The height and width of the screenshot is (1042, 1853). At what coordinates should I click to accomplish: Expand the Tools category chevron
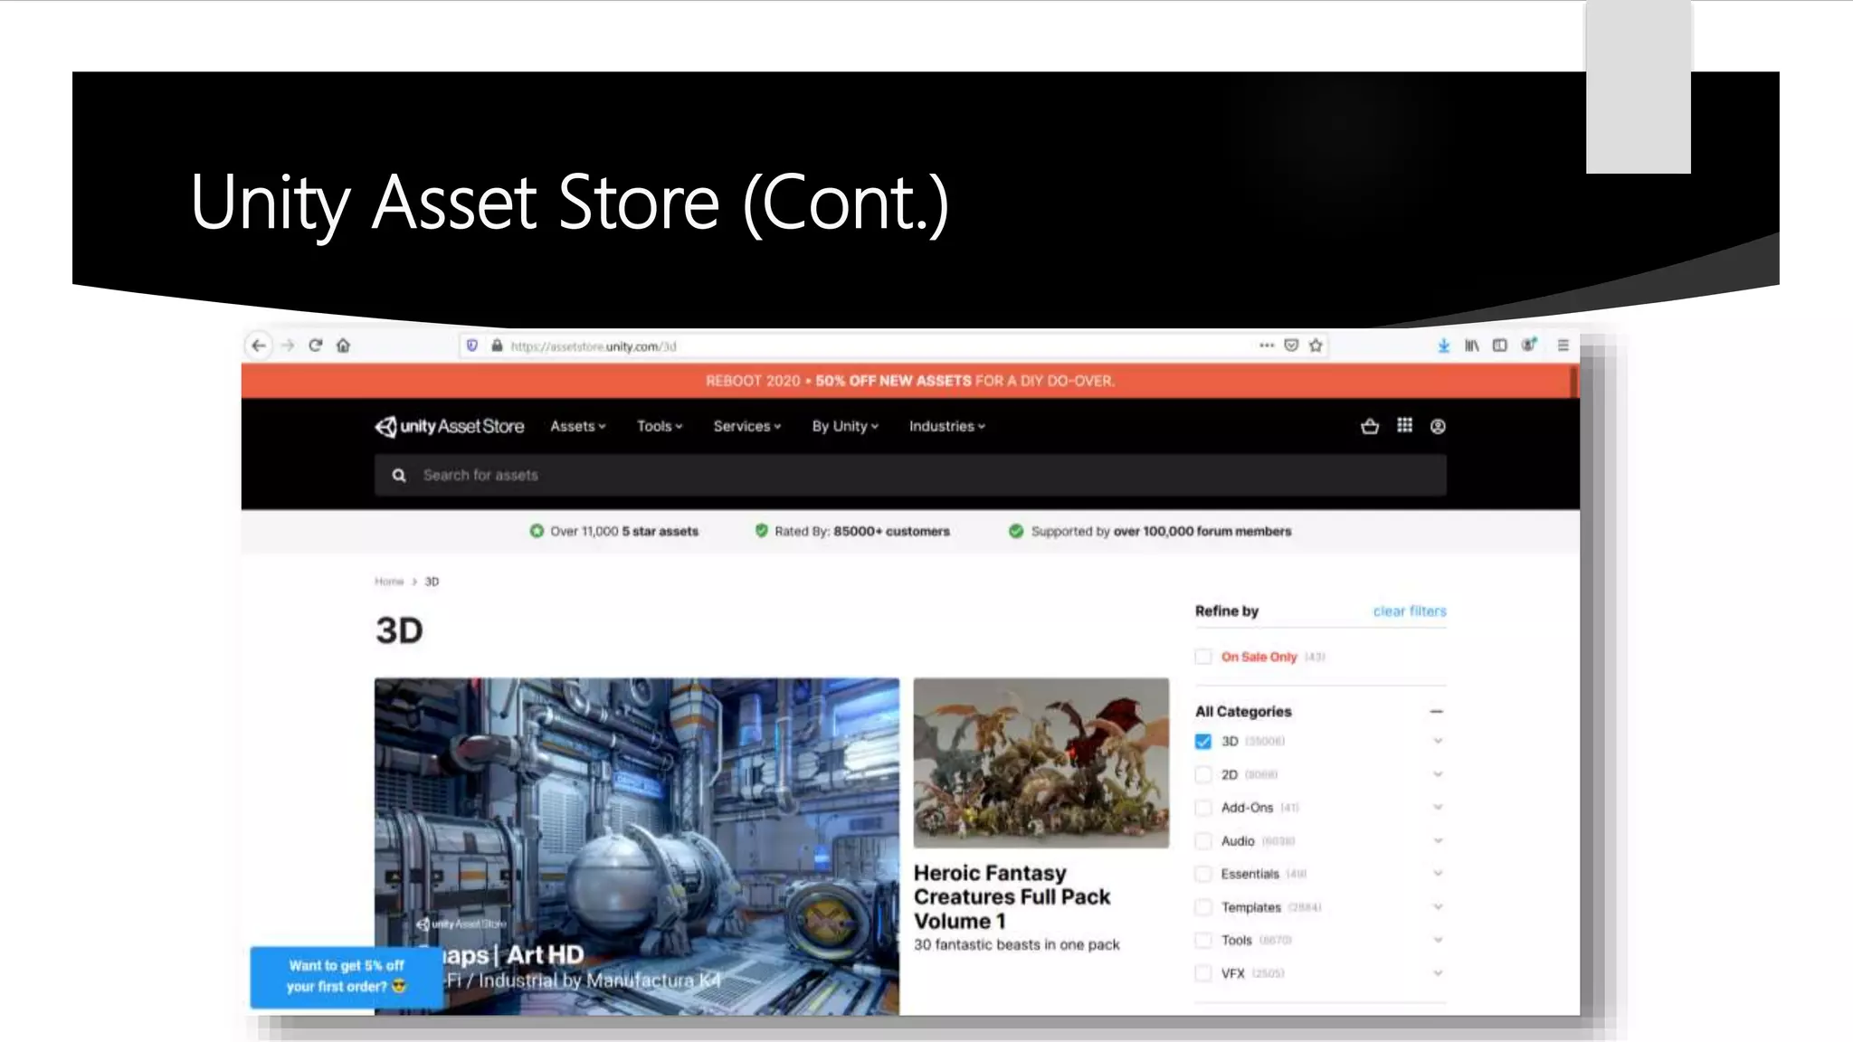tap(1438, 941)
